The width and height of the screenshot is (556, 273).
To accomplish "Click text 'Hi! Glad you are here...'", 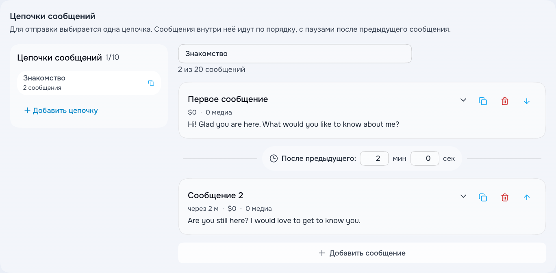I will 293,124.
